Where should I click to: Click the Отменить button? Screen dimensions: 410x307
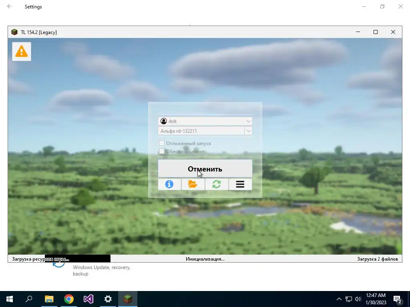pos(205,169)
